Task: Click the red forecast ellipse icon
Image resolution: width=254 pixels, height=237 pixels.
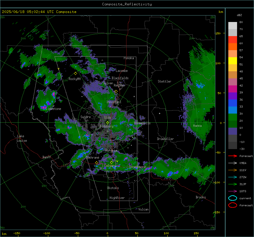Action: pyautogui.click(x=233, y=205)
